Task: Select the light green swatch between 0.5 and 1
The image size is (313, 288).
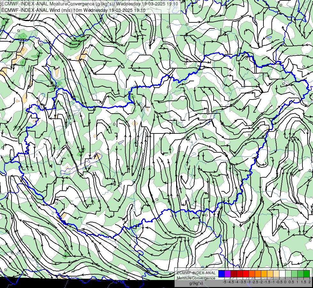Action: [294, 274]
